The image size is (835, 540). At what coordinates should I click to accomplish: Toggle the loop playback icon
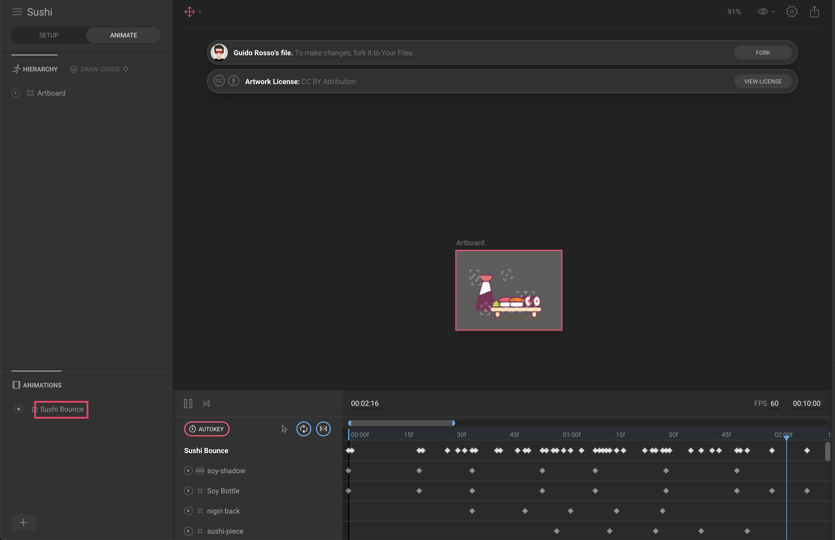tap(304, 429)
